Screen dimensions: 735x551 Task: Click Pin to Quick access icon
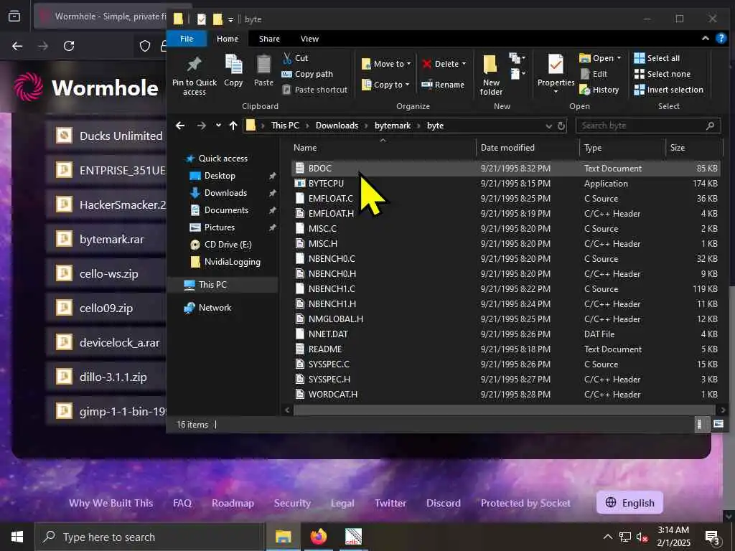click(194, 65)
